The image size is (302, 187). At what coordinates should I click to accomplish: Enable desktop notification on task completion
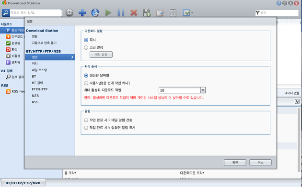coord(86,128)
